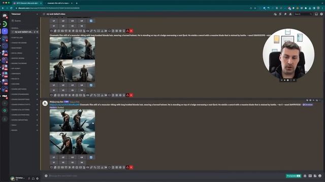
Task: Toggle notification settings bell in header
Action: coord(280,14)
